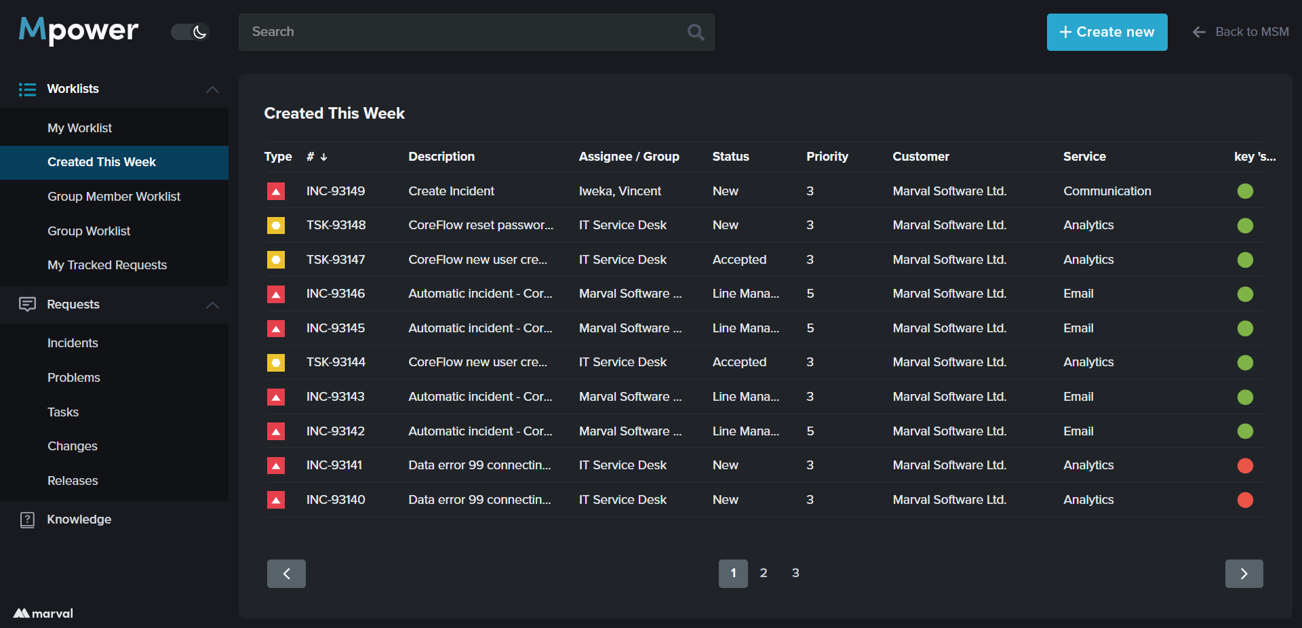Click the red key status dot for INC-93141

pyautogui.click(x=1245, y=466)
